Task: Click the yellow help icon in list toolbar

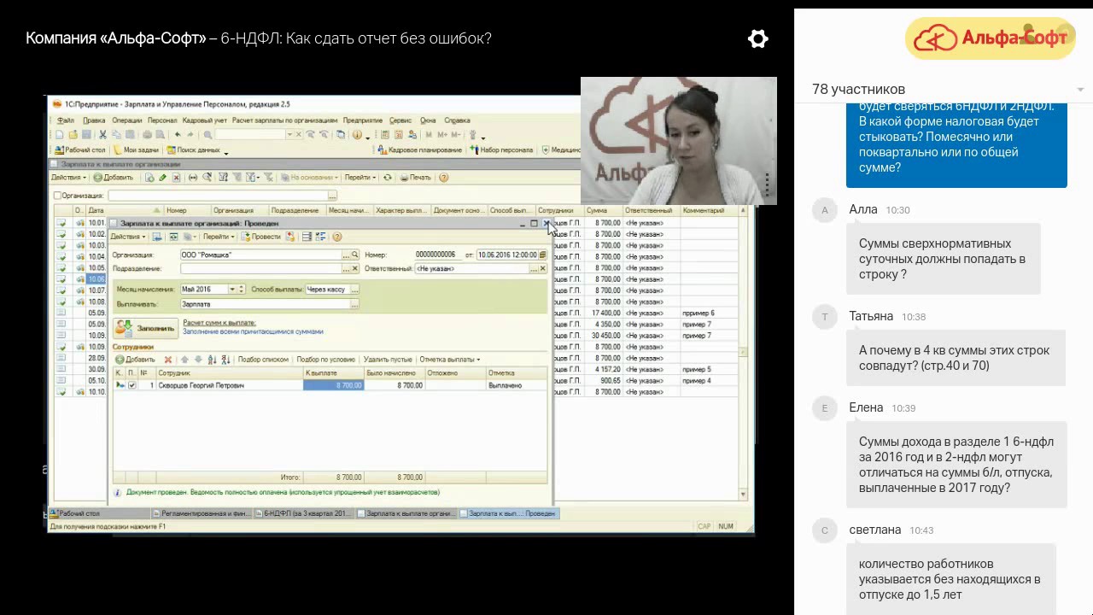Action: point(443,178)
